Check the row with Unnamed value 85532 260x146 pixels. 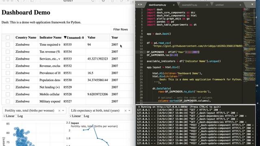(8, 66)
